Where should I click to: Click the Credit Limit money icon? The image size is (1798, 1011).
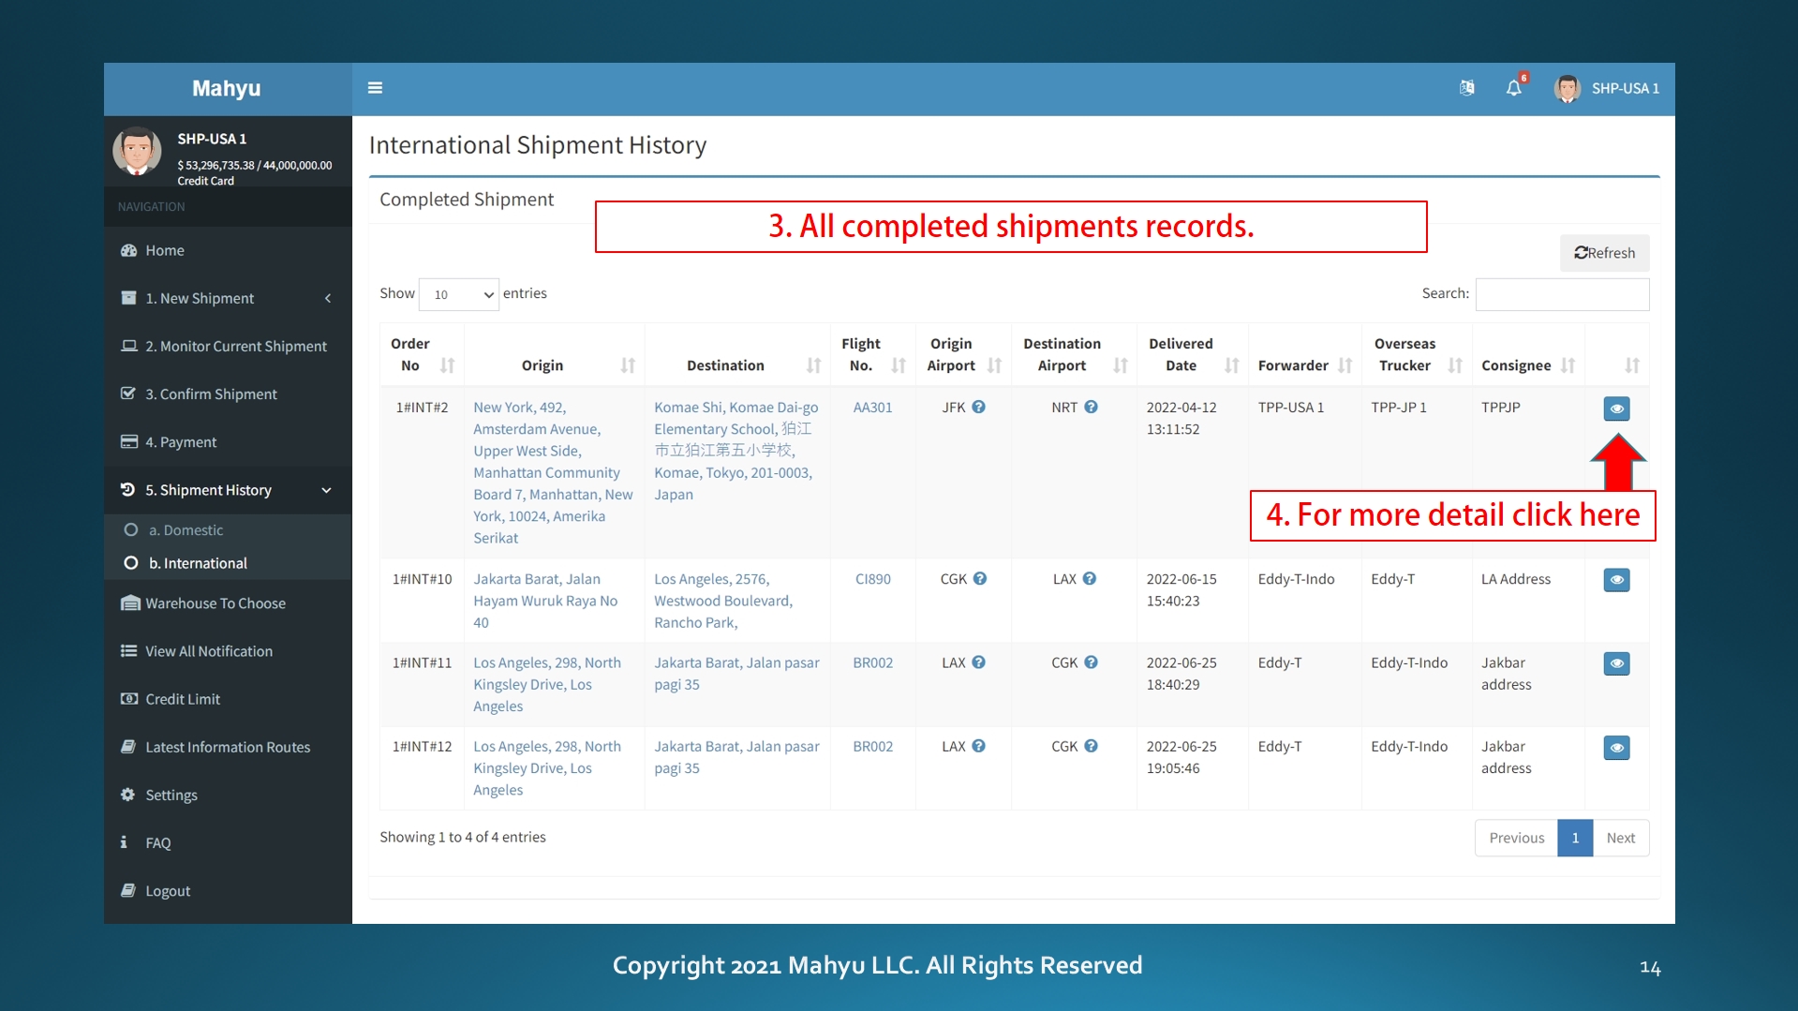[x=129, y=698]
